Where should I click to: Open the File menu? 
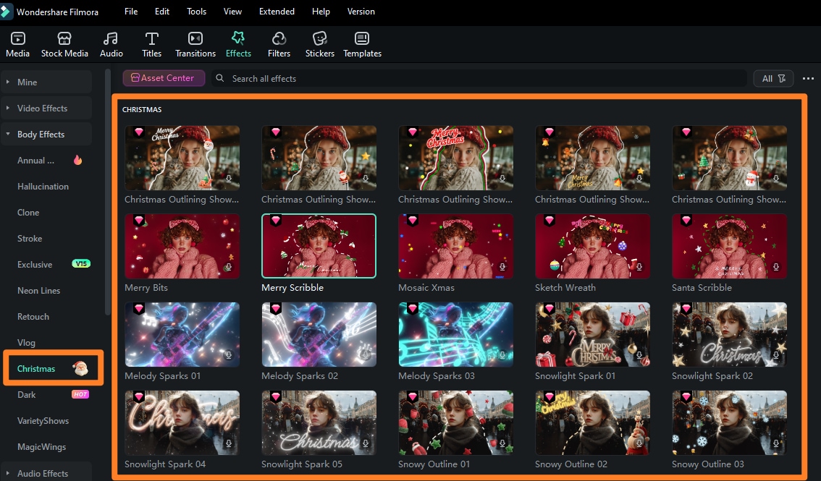point(131,12)
